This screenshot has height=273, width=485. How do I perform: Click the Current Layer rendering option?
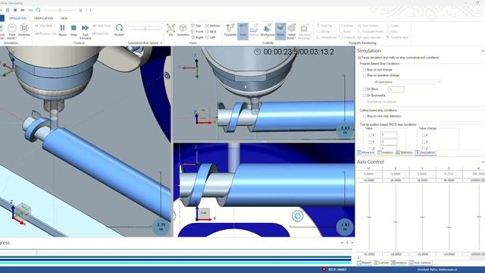coord(397,37)
